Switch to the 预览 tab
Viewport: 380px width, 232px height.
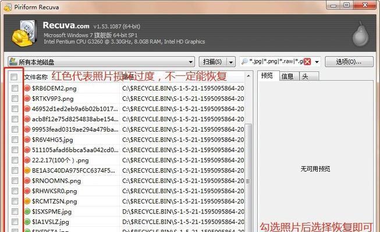(x=267, y=75)
